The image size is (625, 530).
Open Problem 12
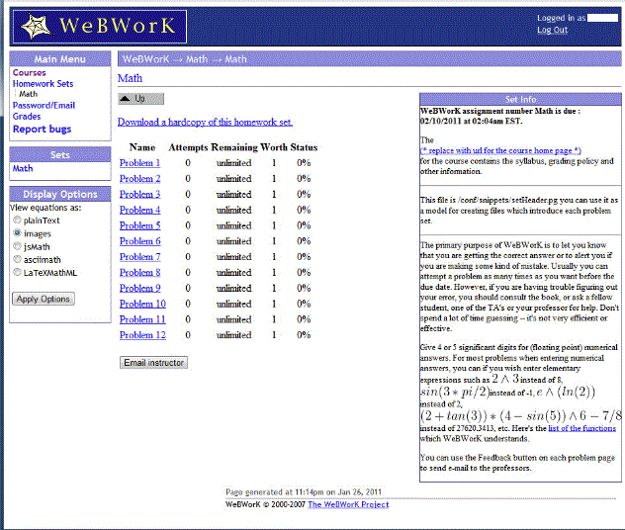tap(142, 335)
